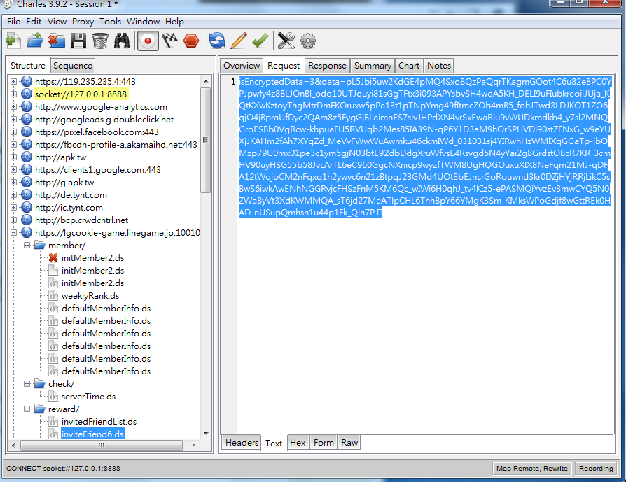Click the Map Remote, Rewrite status button
Screen dimensions: 626x482
531,469
